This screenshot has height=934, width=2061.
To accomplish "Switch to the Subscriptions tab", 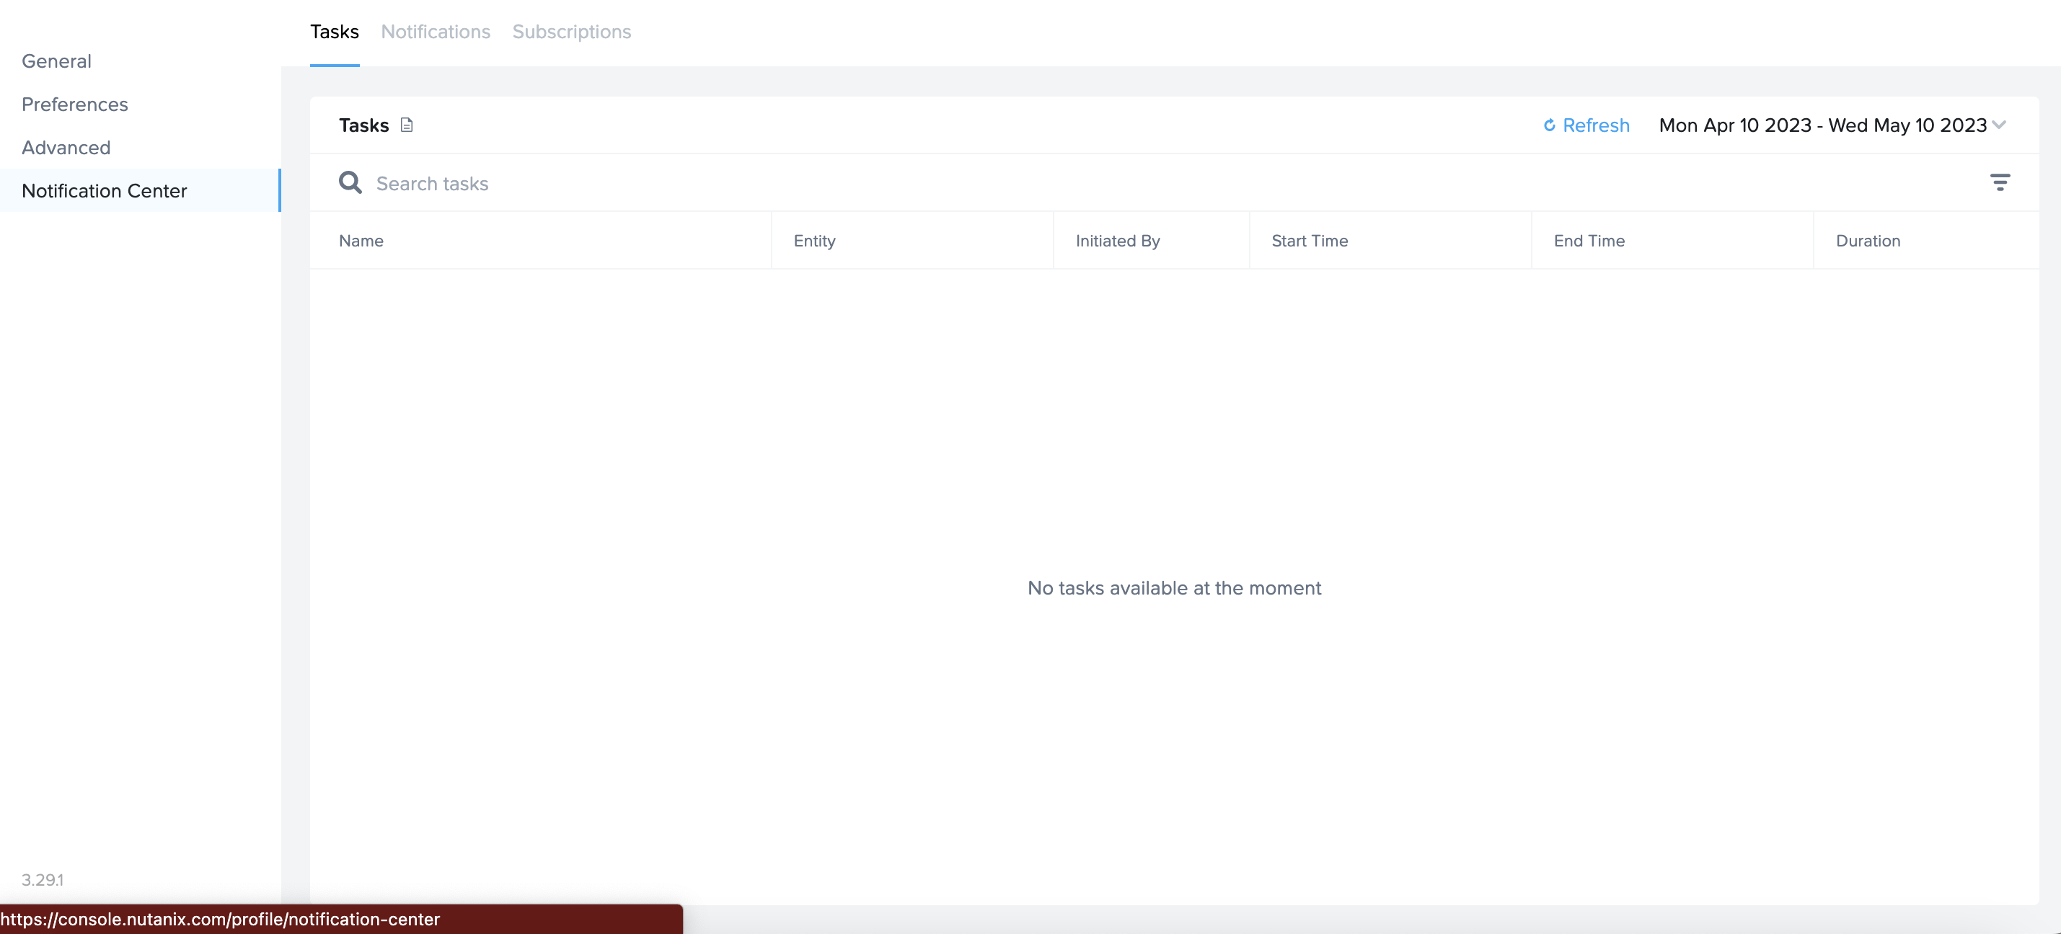I will 571,32.
